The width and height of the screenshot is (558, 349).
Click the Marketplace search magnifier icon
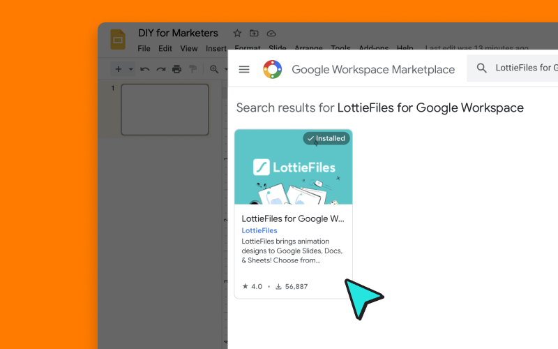481,68
